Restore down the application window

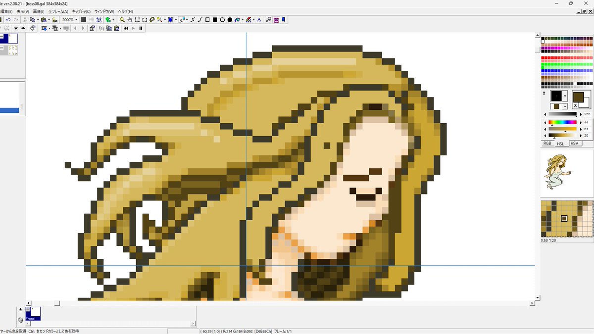coord(571,3)
